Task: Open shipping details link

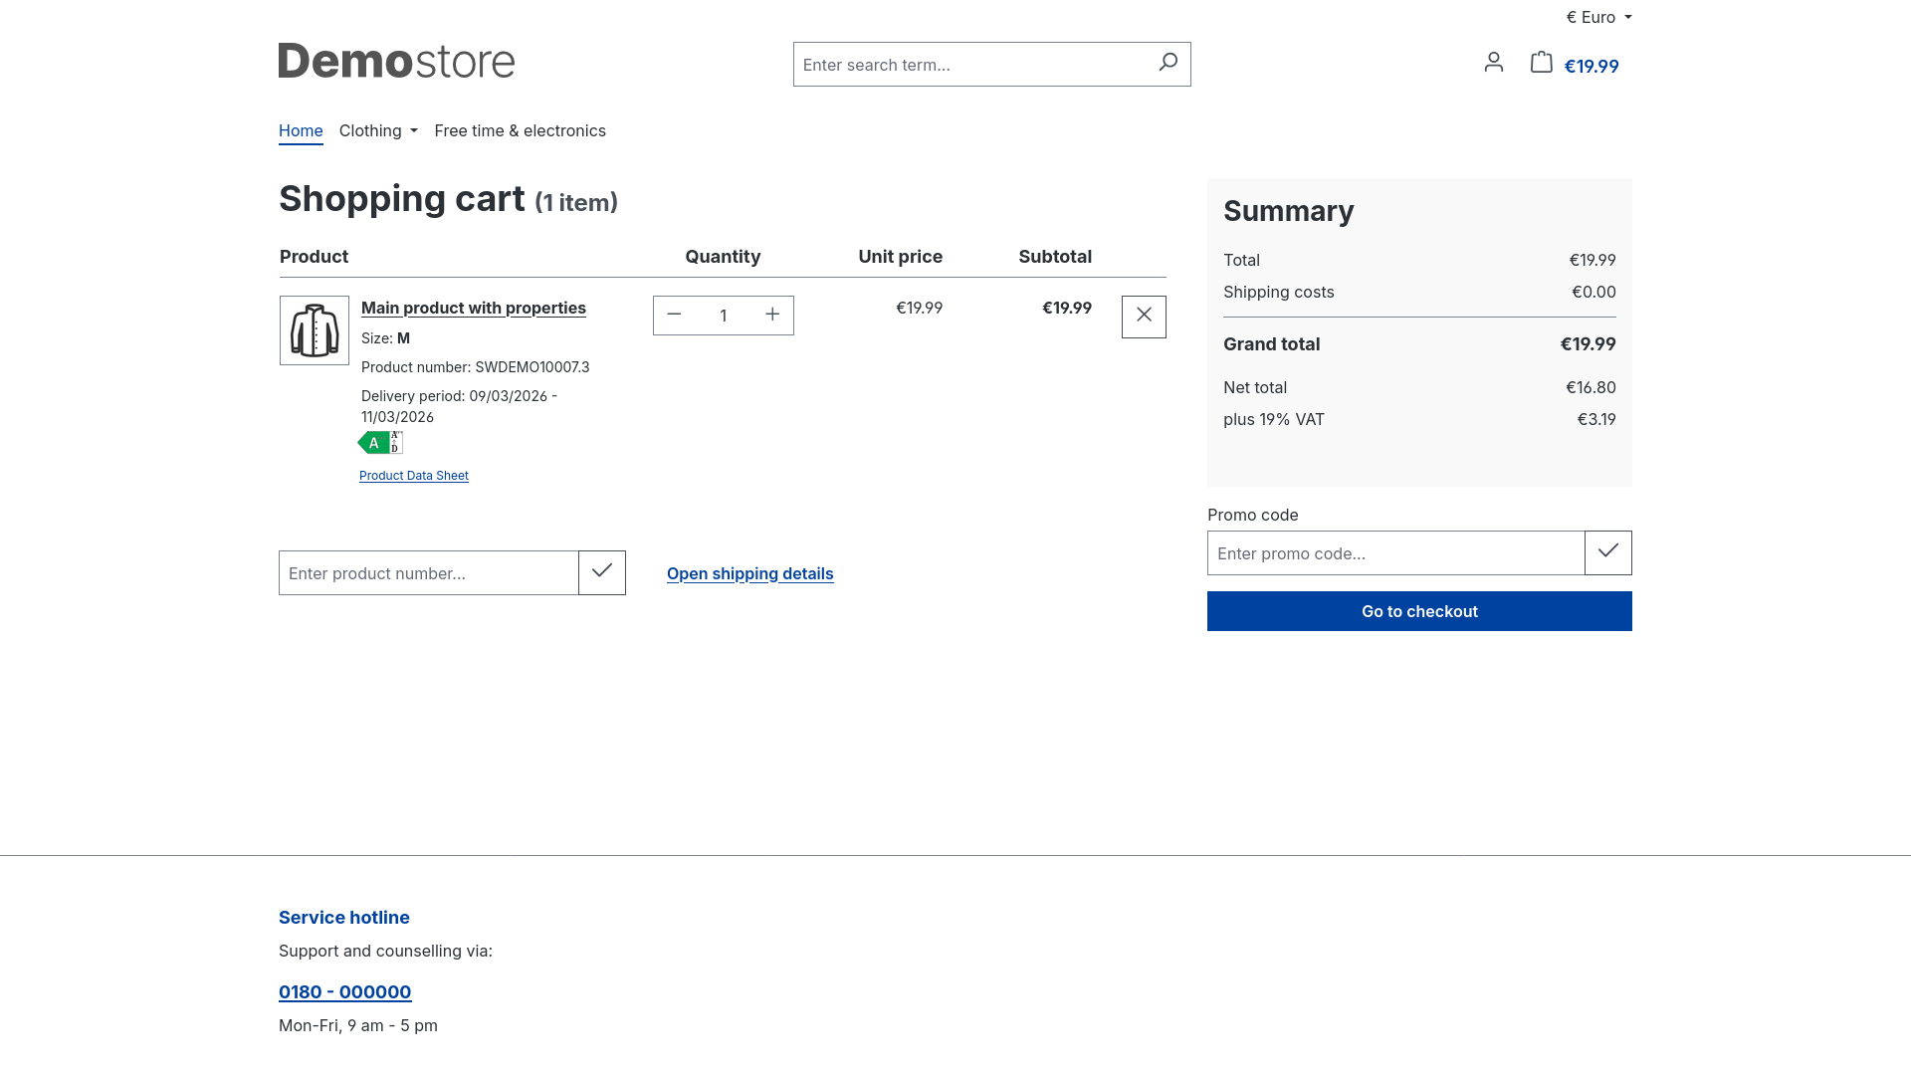Action: [x=749, y=573]
